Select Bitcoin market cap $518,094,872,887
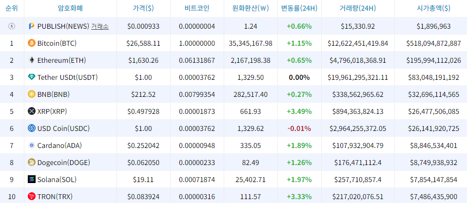Screen dimensions: 467x203 point(433,43)
